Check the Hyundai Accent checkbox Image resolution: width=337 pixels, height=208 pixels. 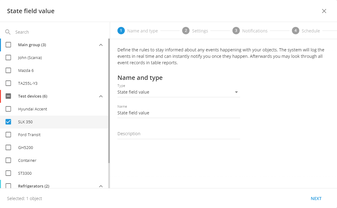8,109
